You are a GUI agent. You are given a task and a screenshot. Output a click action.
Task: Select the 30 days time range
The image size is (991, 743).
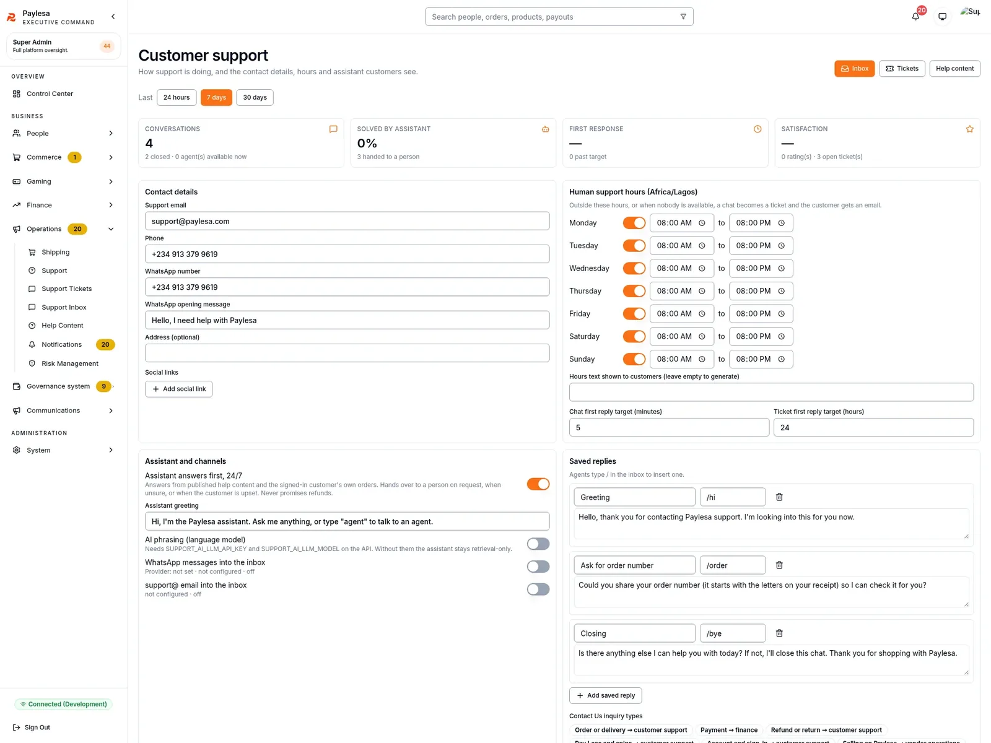(255, 98)
